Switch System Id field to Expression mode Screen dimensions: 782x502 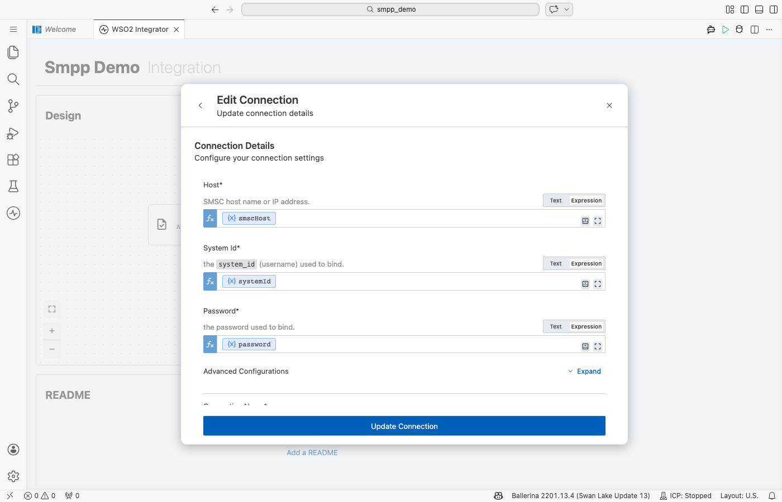(586, 264)
